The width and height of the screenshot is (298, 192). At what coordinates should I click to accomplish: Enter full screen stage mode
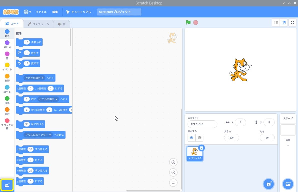pos(292,22)
